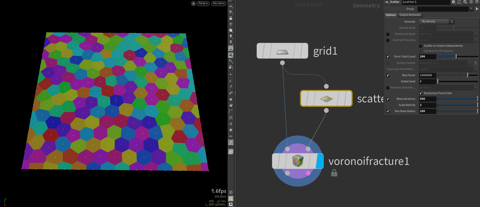Click the Houdini H logo icon
This screenshot has height=207, width=480.
point(459,2)
